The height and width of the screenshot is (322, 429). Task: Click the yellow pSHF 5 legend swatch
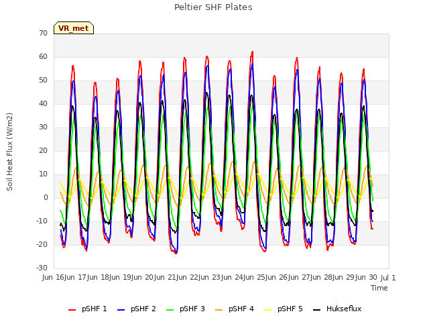pos(268,310)
